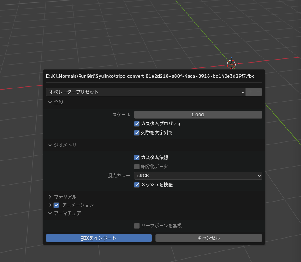Collapse the 全般 section
Image resolution: width=301 pixels, height=262 pixels.
point(50,102)
